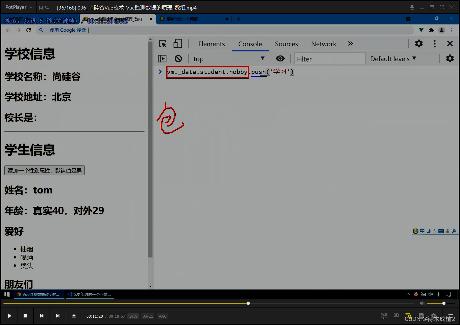The height and width of the screenshot is (325, 460).
Task: Click the IME toolbar wrench icon
Action: 454,231
